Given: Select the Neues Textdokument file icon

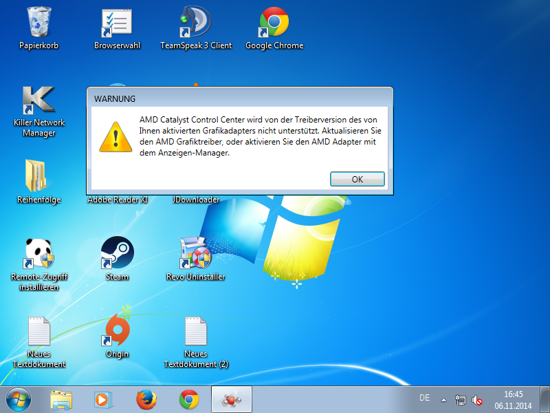Looking at the screenshot, I should point(39,331).
